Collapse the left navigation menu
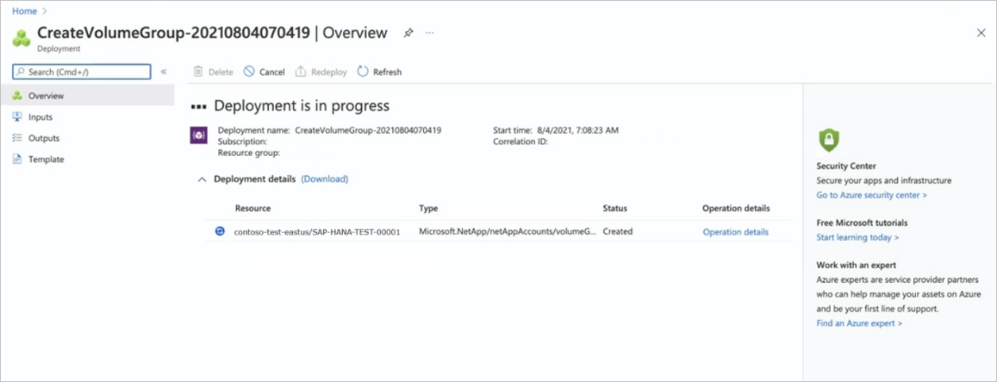This screenshot has width=997, height=382. click(164, 72)
